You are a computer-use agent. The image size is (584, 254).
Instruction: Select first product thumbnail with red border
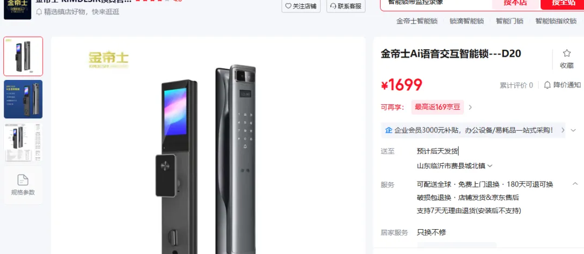[x=23, y=56]
